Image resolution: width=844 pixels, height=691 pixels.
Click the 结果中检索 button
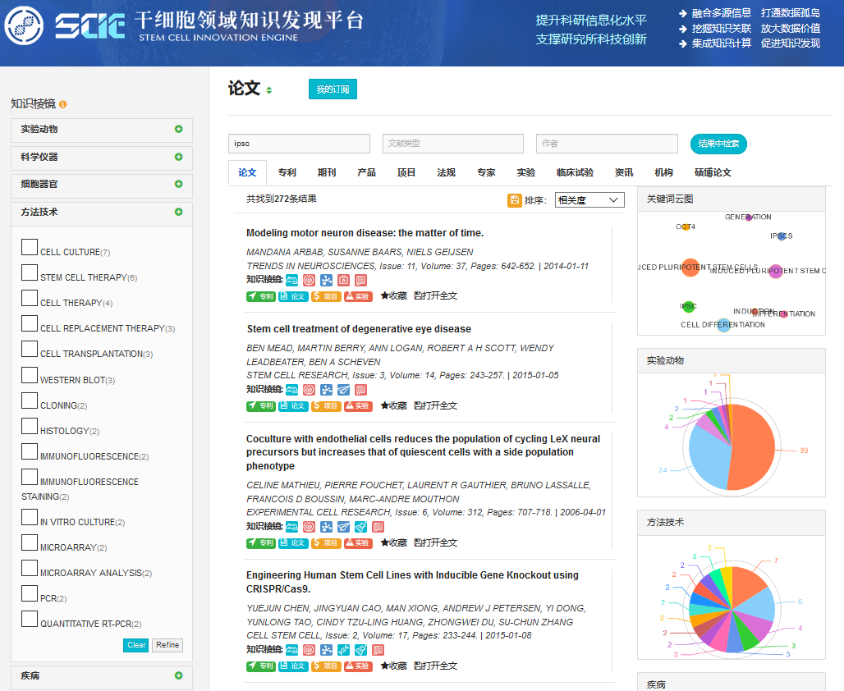tap(718, 144)
